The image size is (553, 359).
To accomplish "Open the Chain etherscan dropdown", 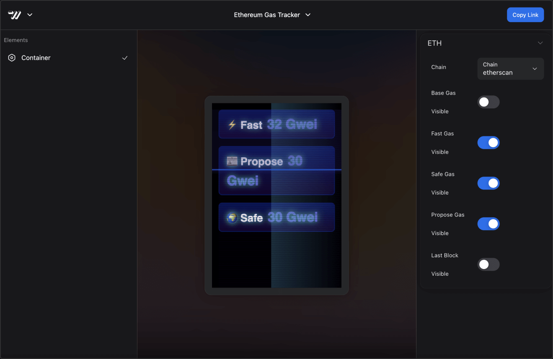I will (x=510, y=69).
